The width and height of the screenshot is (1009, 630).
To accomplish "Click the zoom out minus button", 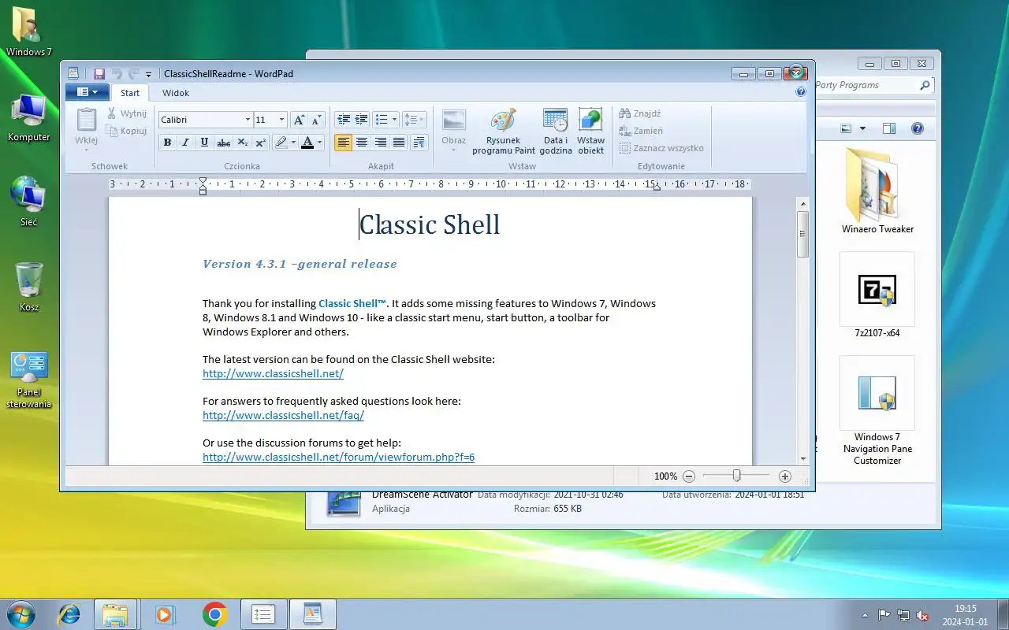I will point(689,476).
